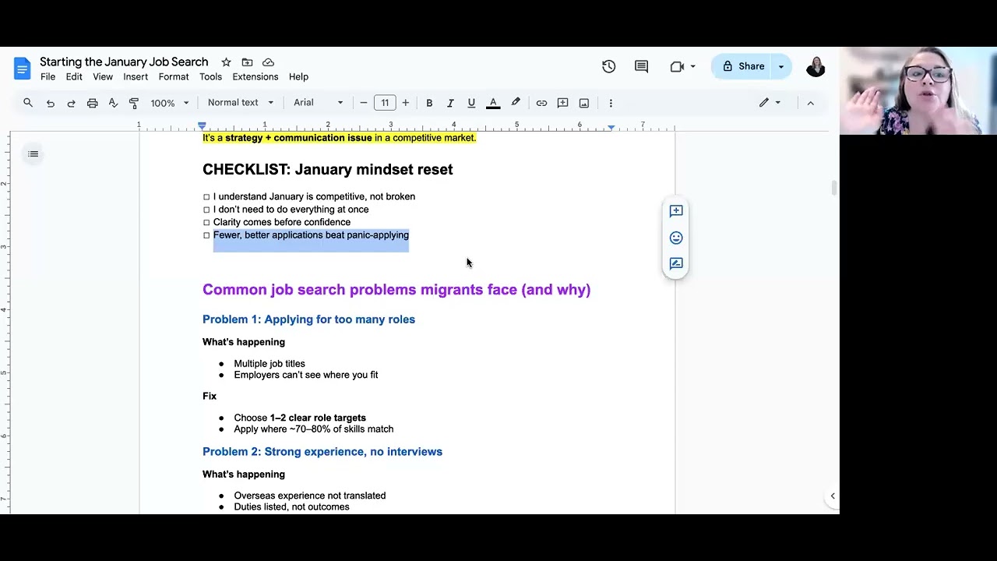Click the font size field
Image resolution: width=997 pixels, height=561 pixels.
pos(385,103)
